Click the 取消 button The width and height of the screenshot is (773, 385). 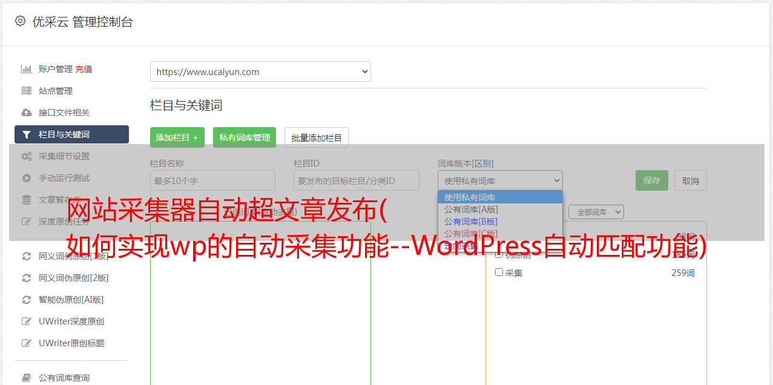coord(691,180)
